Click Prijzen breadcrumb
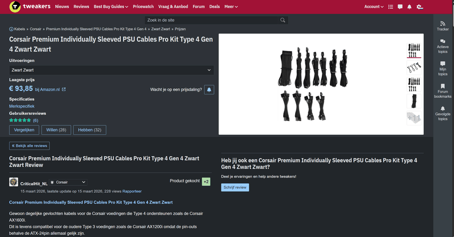The height and width of the screenshot is (237, 454). pos(180,29)
